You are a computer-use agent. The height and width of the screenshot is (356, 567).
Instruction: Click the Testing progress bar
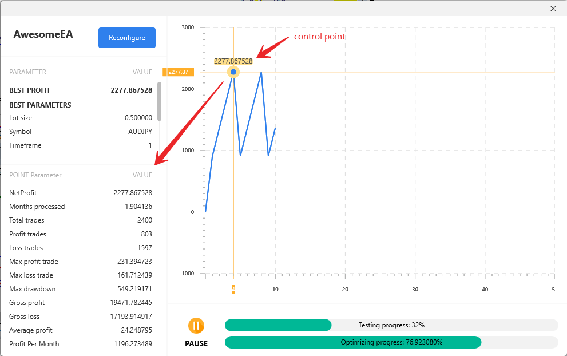coord(391,325)
